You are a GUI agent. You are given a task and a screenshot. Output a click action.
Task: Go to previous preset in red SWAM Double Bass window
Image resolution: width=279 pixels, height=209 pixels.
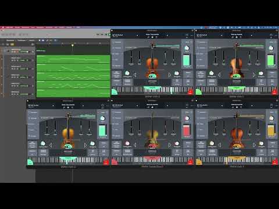pos(137,106)
